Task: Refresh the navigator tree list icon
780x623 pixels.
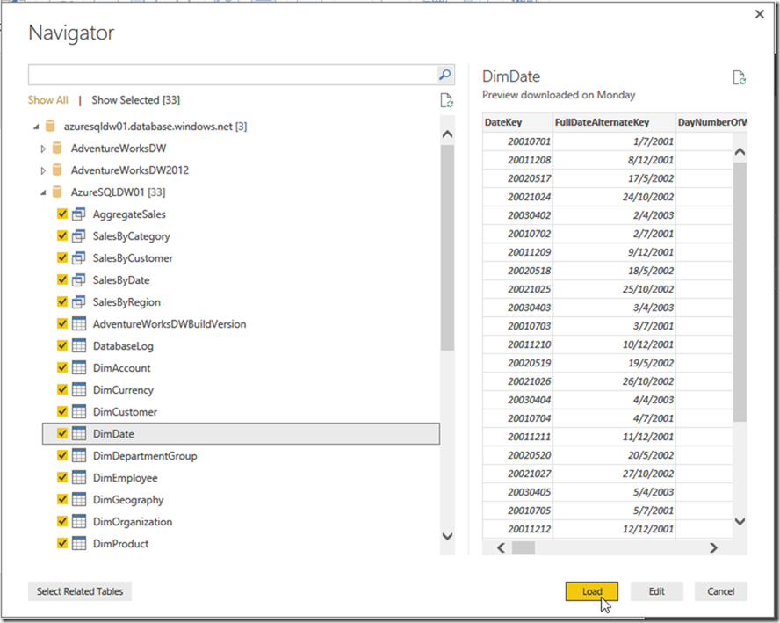Action: coord(447,100)
